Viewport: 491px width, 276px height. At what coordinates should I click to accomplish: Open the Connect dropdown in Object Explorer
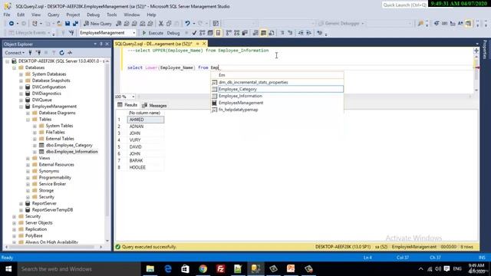click(15, 53)
